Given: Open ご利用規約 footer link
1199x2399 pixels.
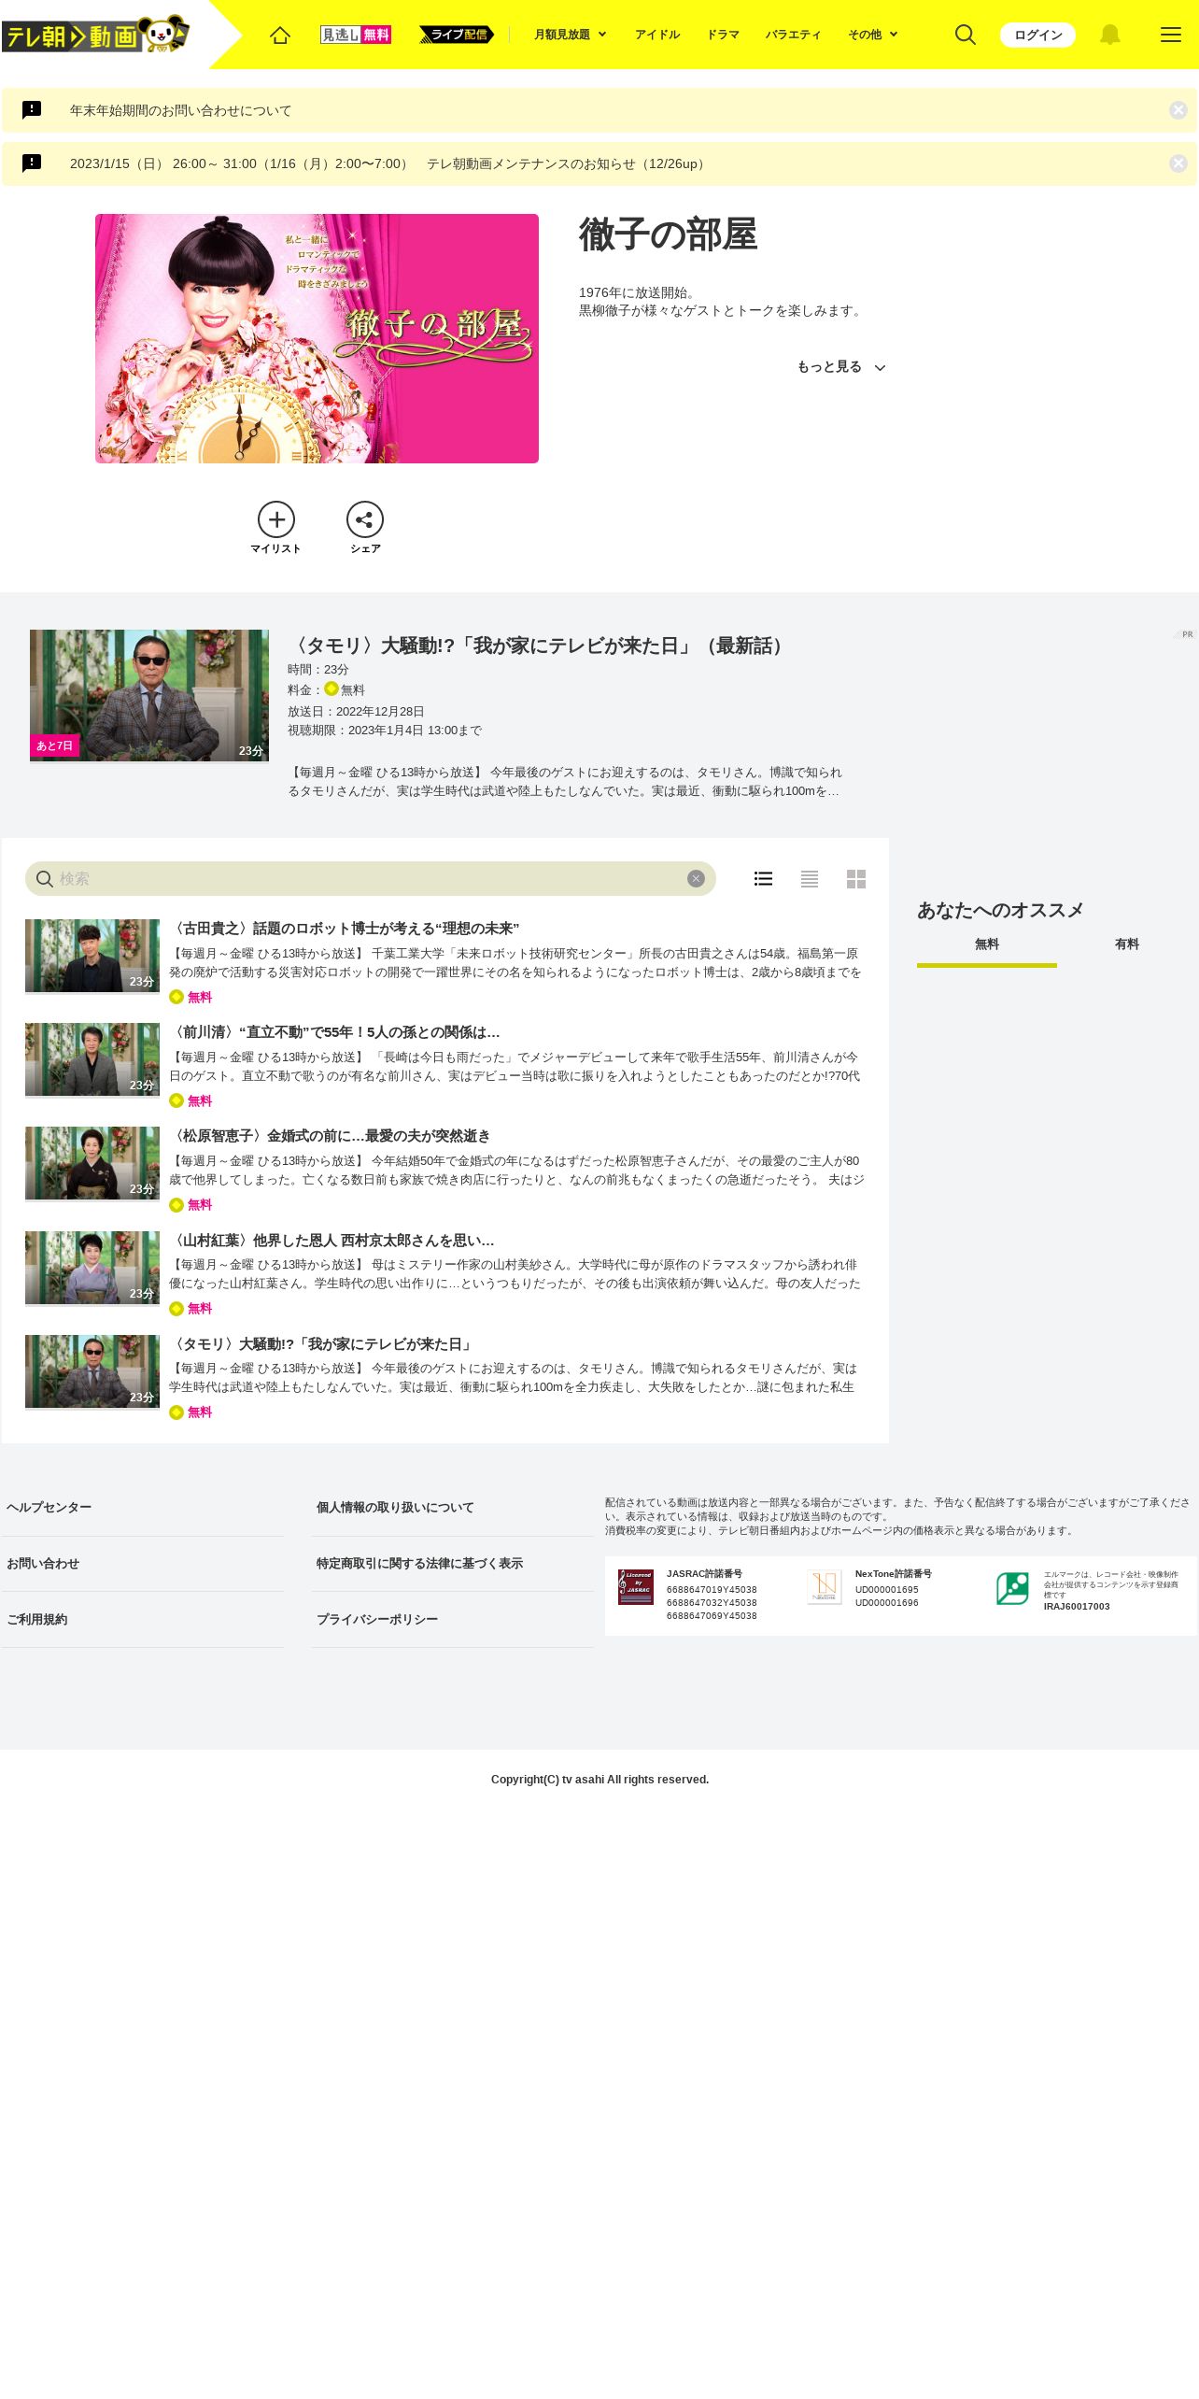Looking at the screenshot, I should click(x=37, y=1620).
